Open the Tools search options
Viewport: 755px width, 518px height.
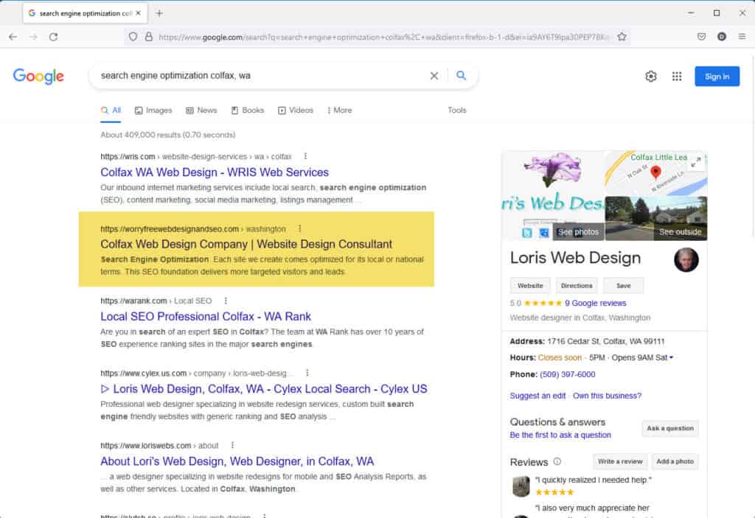tap(457, 111)
